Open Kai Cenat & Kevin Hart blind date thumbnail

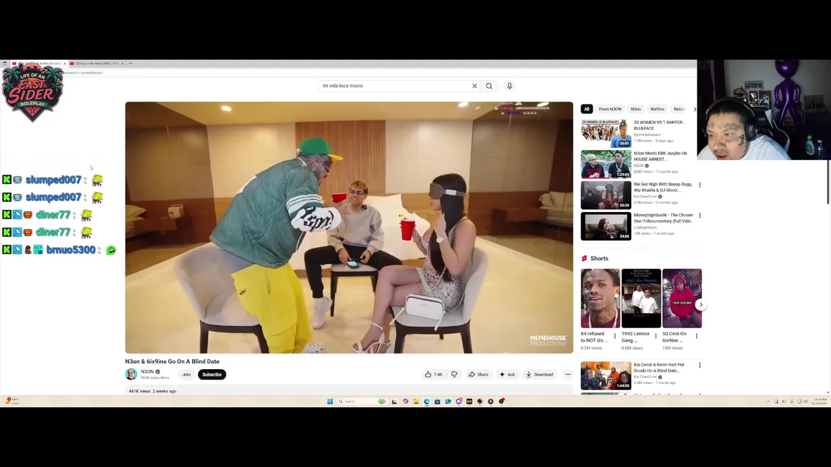coord(606,376)
